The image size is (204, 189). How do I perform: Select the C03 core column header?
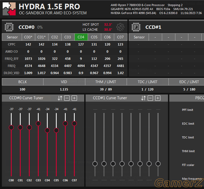(68, 37)
